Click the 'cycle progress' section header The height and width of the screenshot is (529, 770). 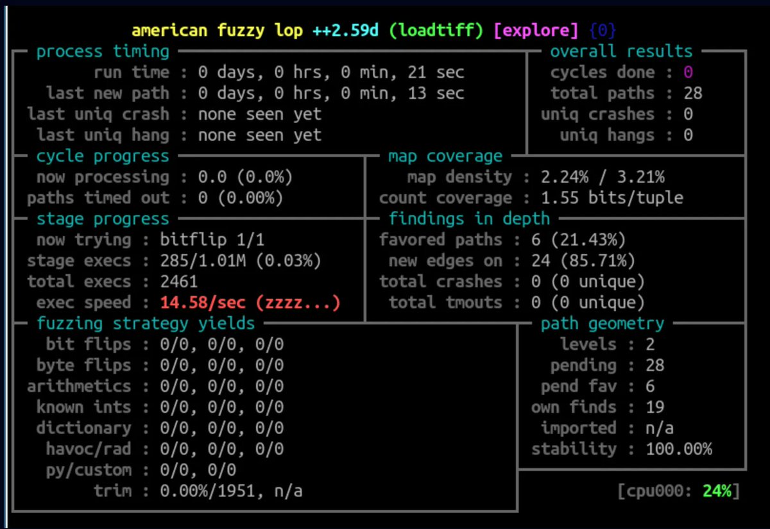[x=103, y=156]
